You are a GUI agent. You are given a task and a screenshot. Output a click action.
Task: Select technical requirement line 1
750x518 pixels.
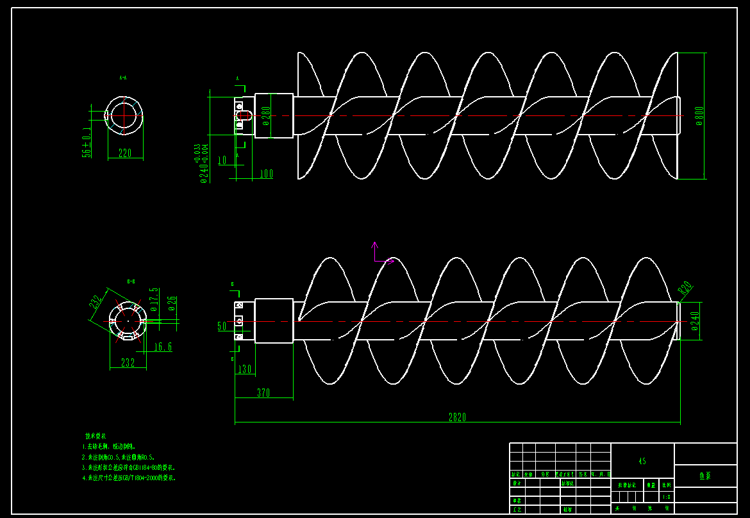(x=108, y=446)
